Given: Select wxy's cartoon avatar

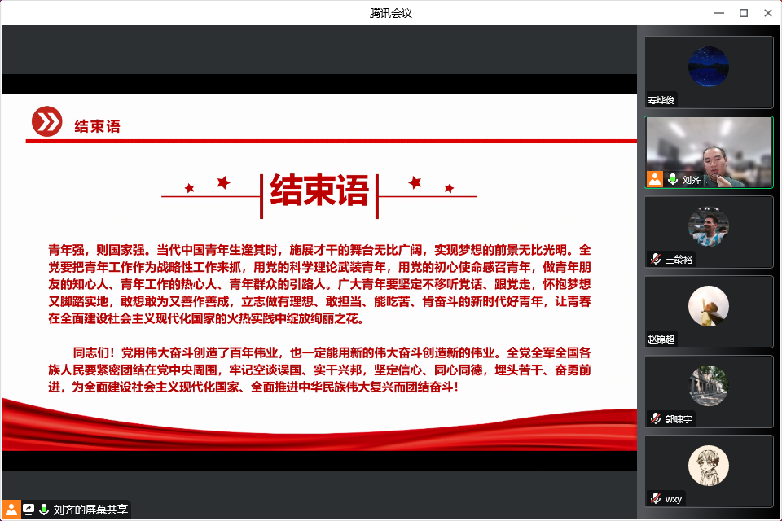Looking at the screenshot, I should 708,466.
